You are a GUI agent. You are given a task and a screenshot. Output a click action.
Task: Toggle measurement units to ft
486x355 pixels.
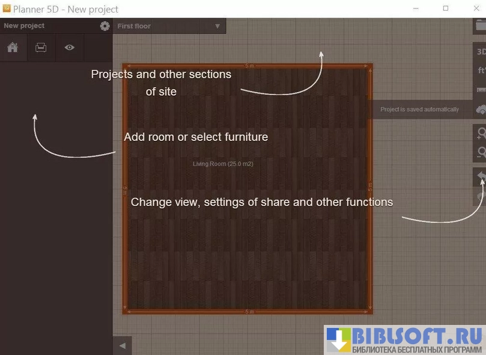click(481, 70)
